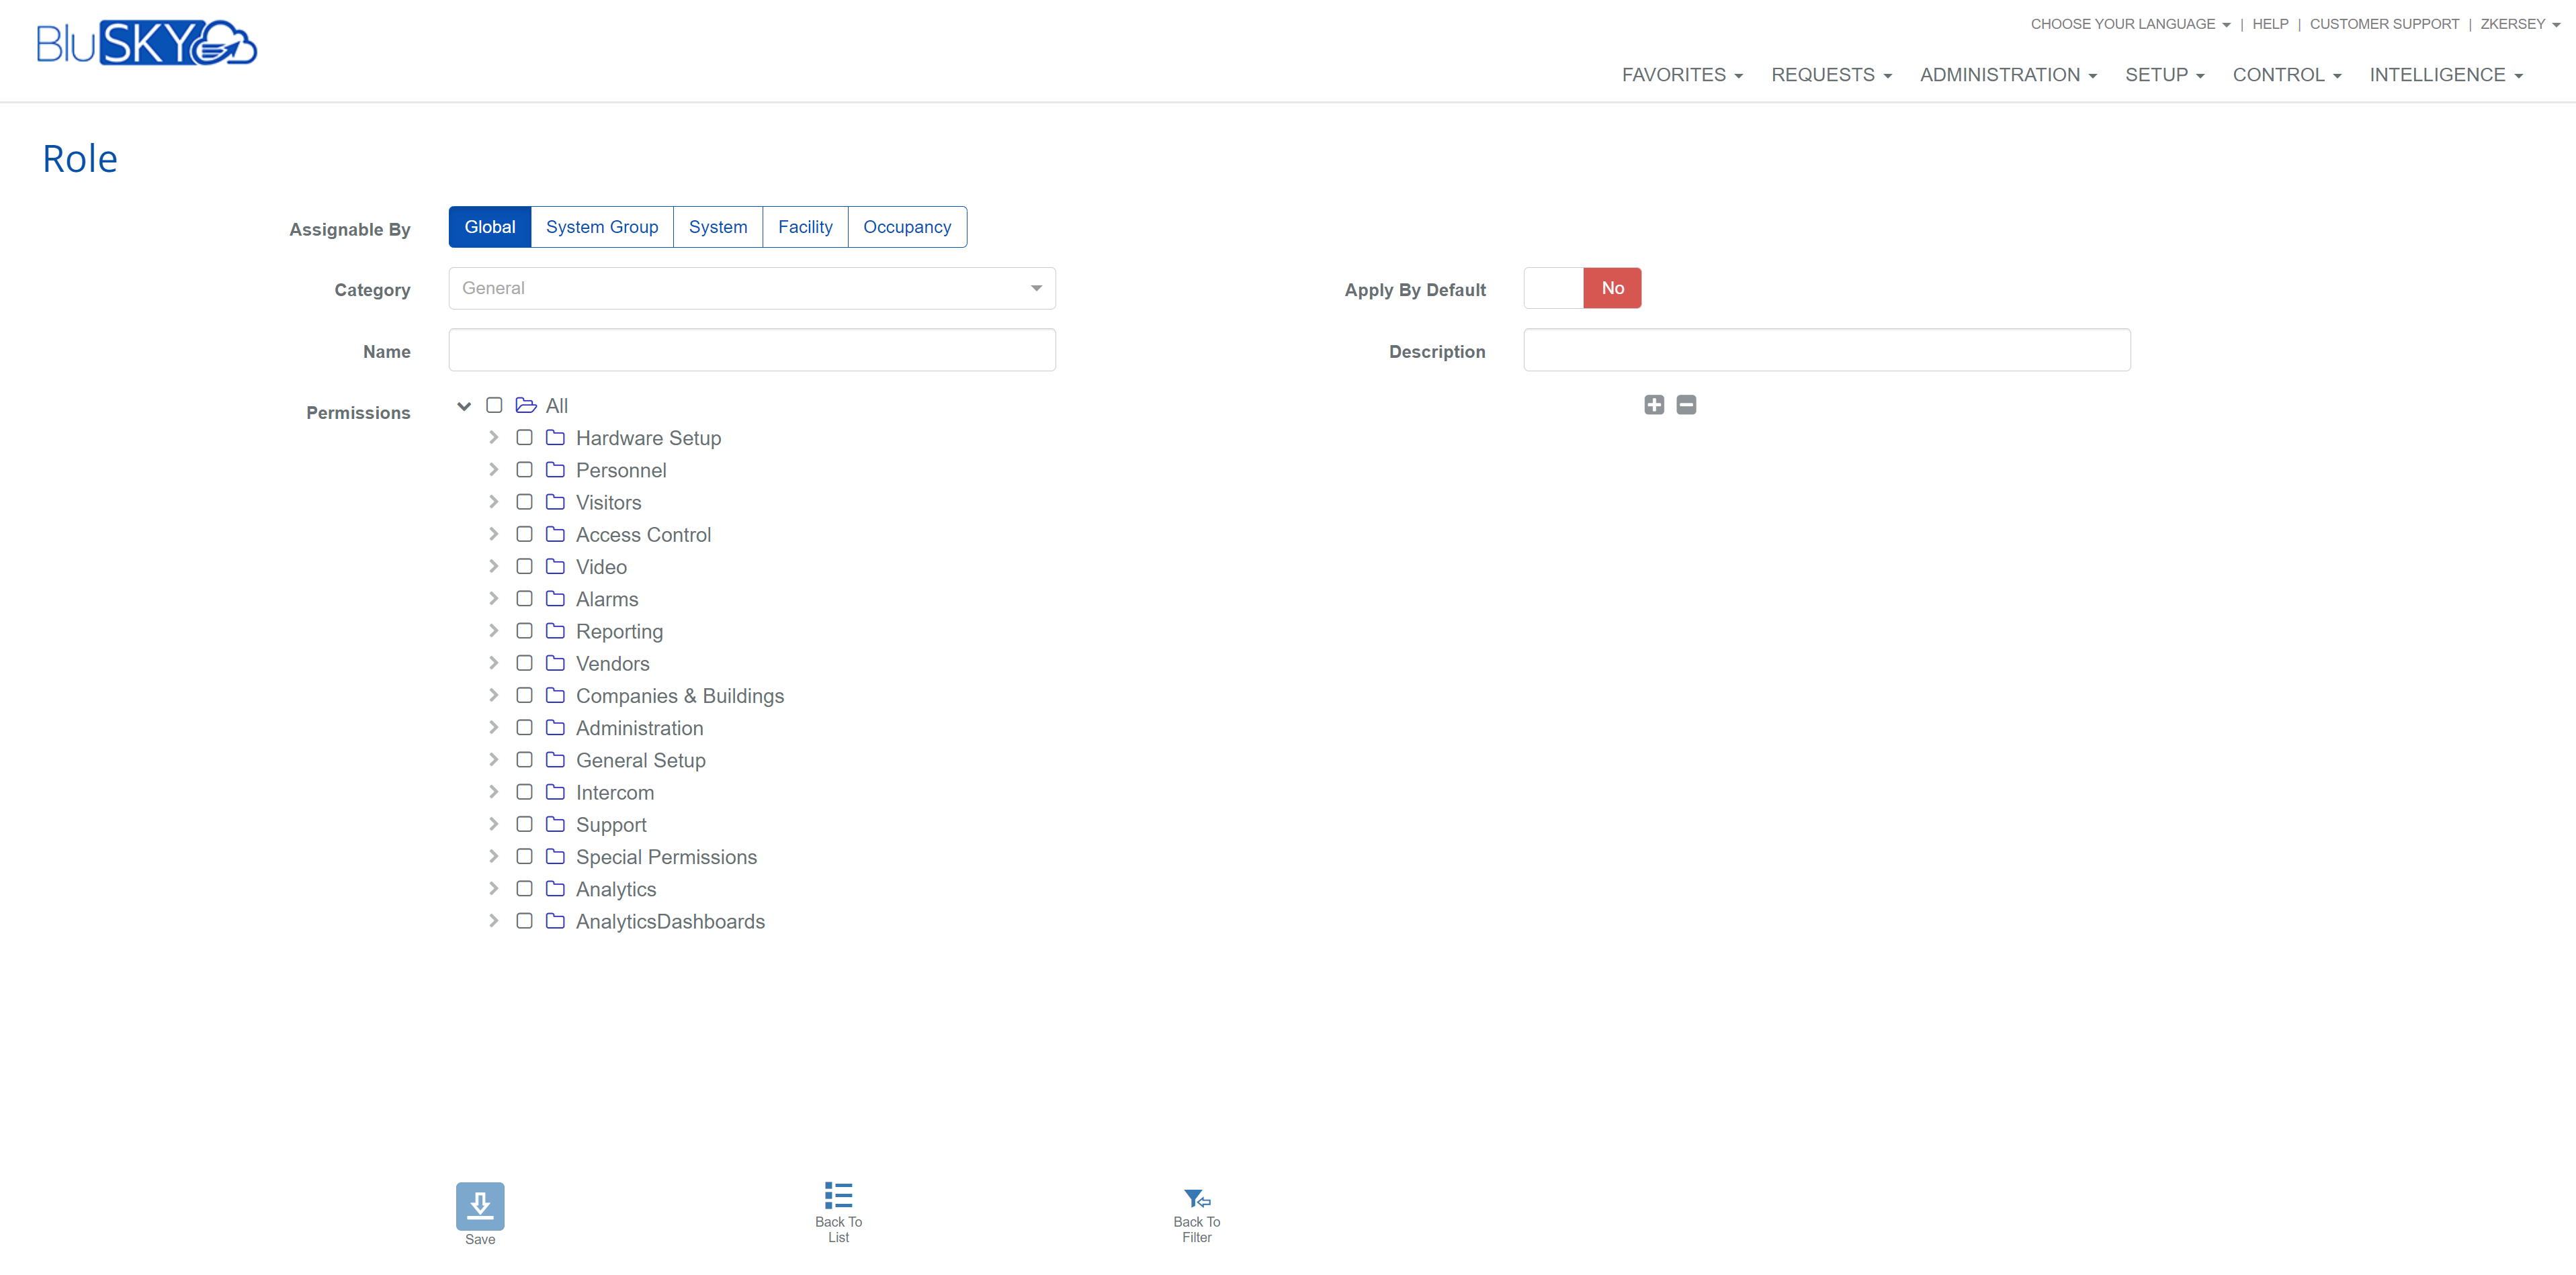Click the BluSKY logo
Image resolution: width=2576 pixels, height=1275 pixels.
coord(147,43)
